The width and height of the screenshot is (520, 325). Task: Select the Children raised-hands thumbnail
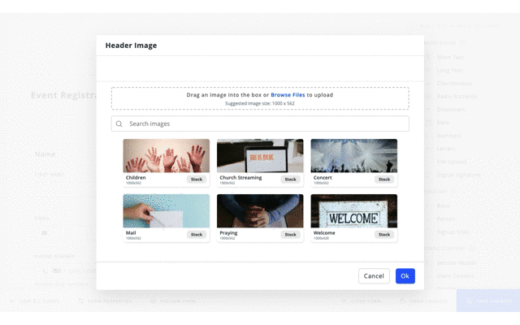click(166, 155)
